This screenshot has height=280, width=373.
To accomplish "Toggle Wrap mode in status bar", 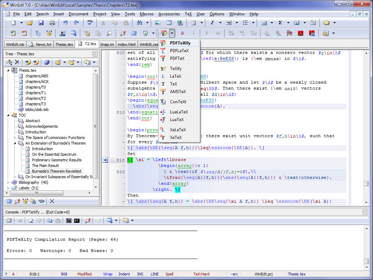I will (108, 274).
